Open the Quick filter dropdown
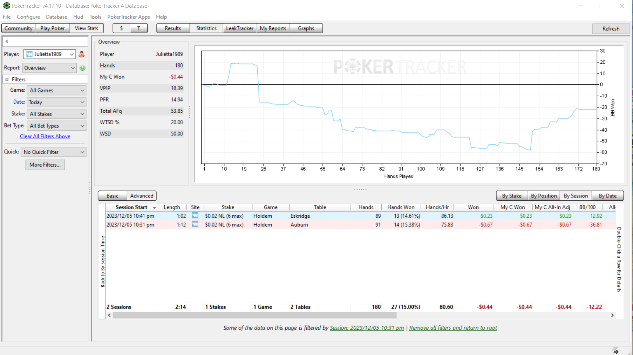This screenshot has height=355, width=633. (54, 152)
